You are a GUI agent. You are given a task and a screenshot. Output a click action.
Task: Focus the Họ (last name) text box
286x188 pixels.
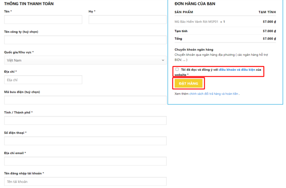coord(128,19)
